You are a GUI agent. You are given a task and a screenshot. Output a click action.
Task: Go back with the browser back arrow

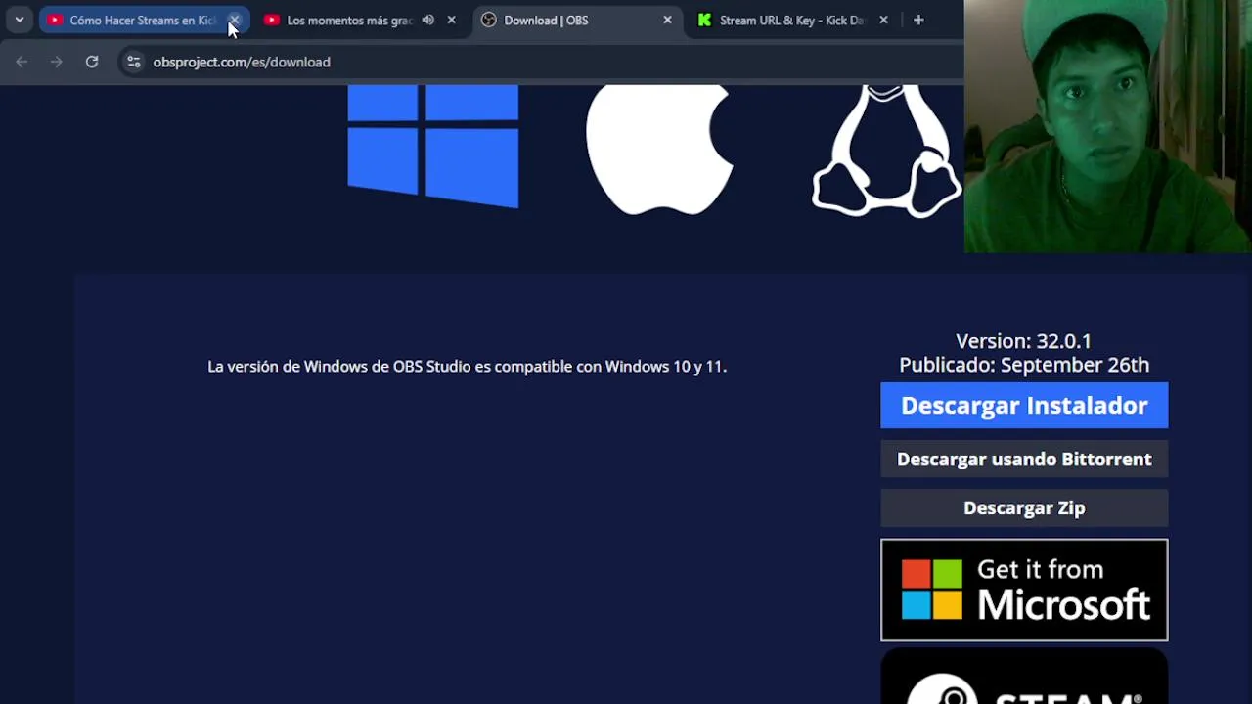[x=22, y=62]
